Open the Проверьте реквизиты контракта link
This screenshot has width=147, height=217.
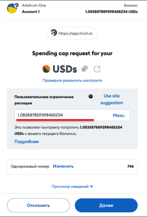point(72,80)
